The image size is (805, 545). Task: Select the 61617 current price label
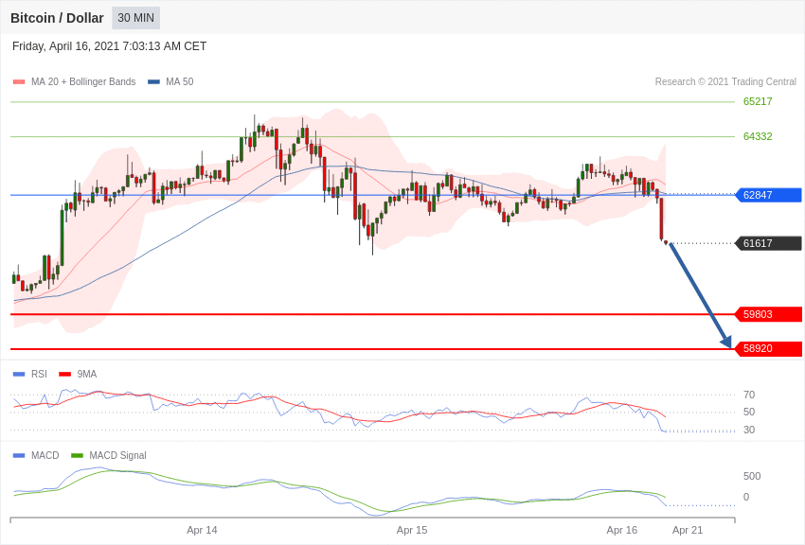point(769,243)
